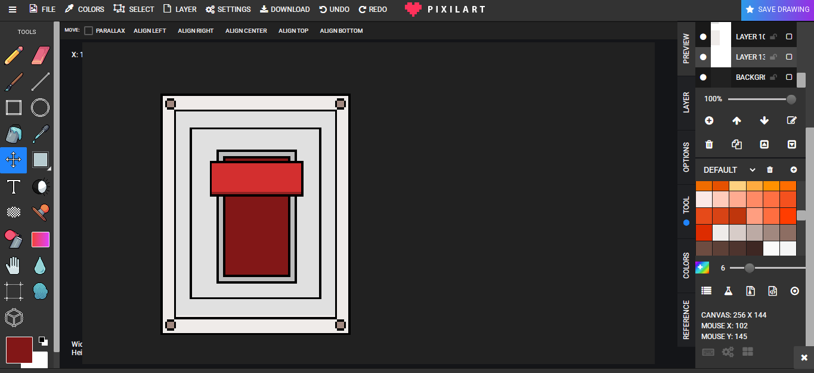Image resolution: width=814 pixels, height=373 pixels.
Task: Delete layer with trash icon
Action: click(x=709, y=144)
